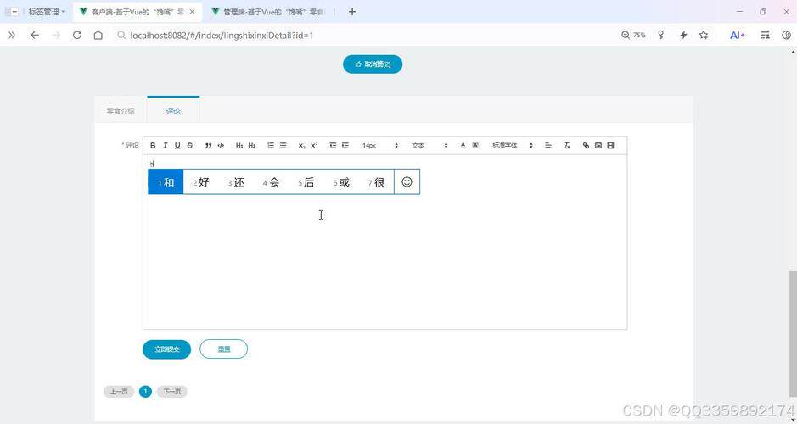This screenshot has width=797, height=424.
Task: Click the 取消赞(2) button
Action: pyautogui.click(x=373, y=64)
